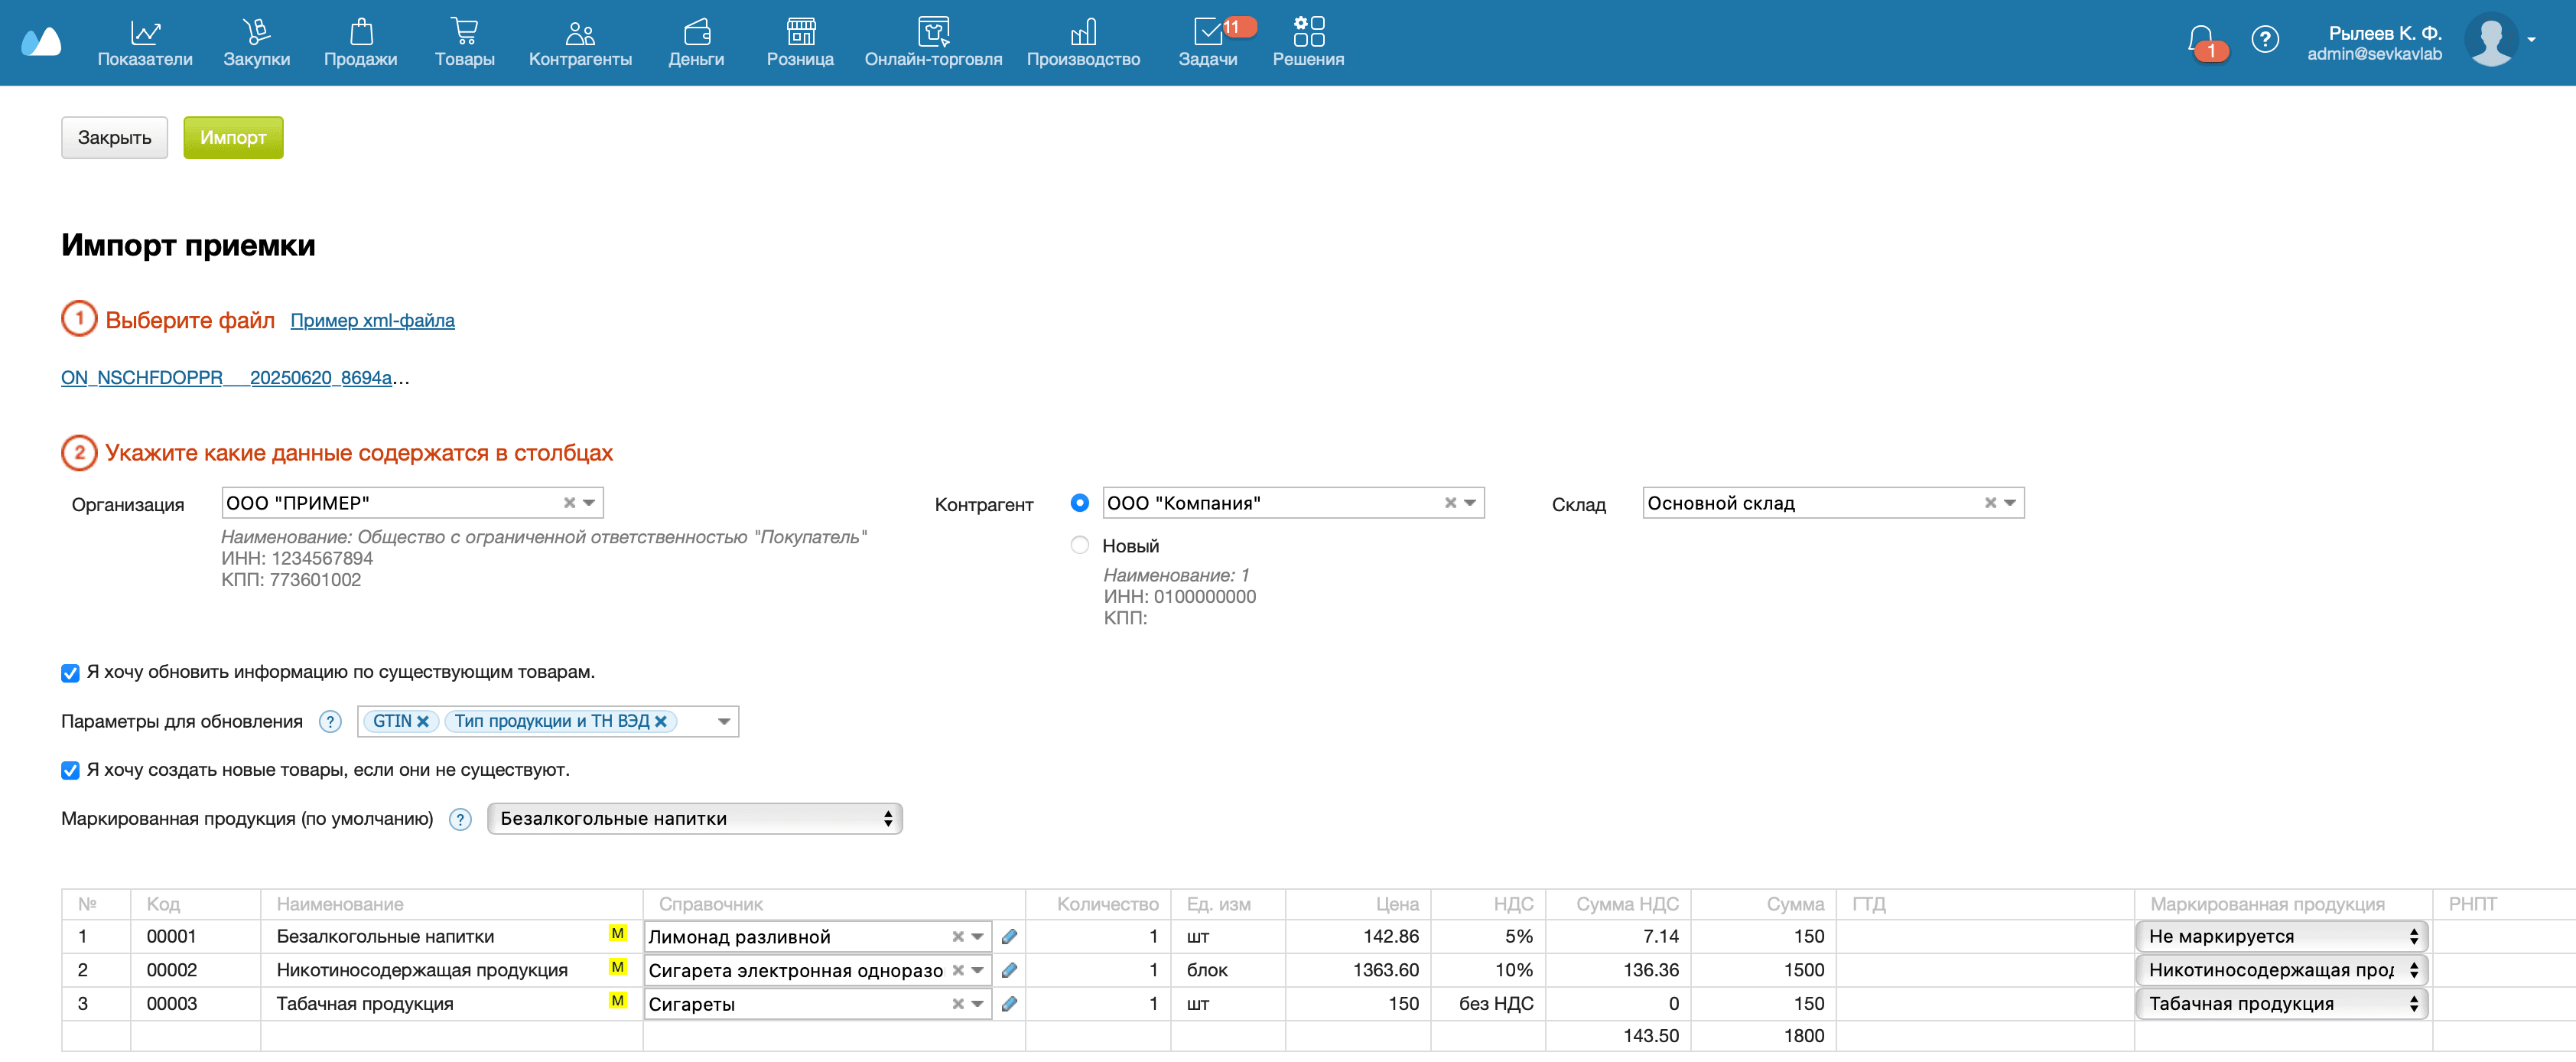Image resolution: width=2576 pixels, height=1062 pixels.
Task: Open Не маркируется dropdown in first row
Action: tap(2281, 937)
